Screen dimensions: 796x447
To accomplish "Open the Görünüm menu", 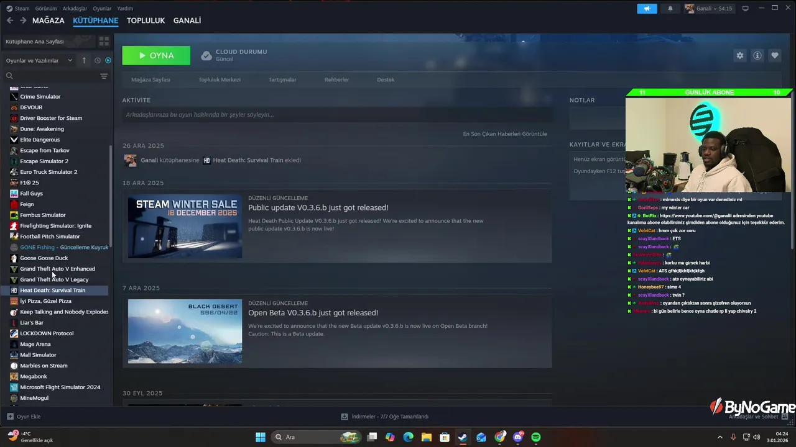I will click(46, 9).
